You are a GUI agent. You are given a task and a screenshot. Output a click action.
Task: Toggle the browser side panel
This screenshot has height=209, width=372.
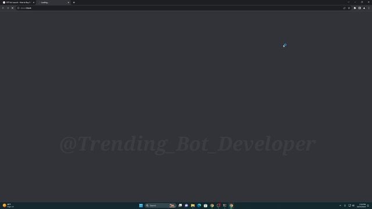click(359, 8)
